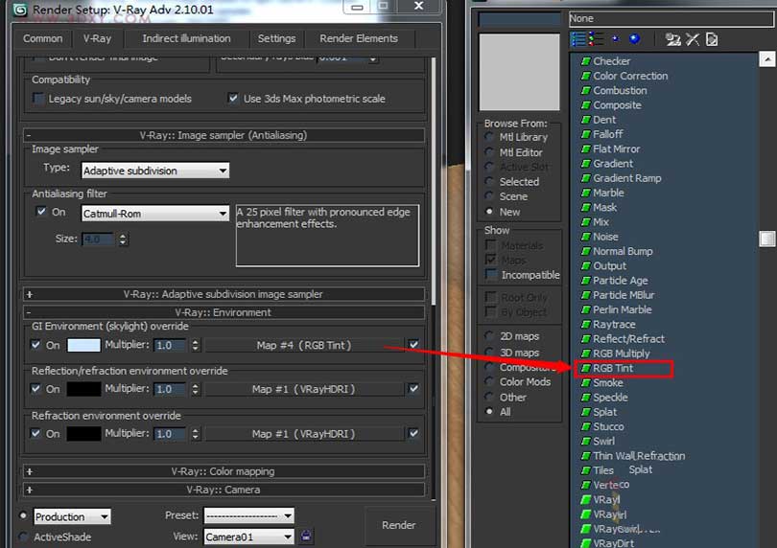Open the Render Elements tab
Image resolution: width=777 pixels, height=548 pixels.
tap(358, 38)
